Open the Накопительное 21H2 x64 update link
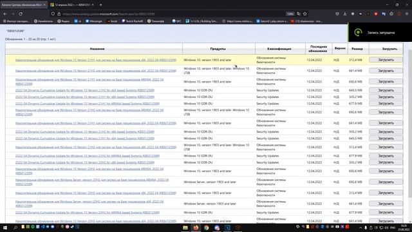The width and height of the screenshot is (412, 232). pyautogui.click(x=96, y=71)
